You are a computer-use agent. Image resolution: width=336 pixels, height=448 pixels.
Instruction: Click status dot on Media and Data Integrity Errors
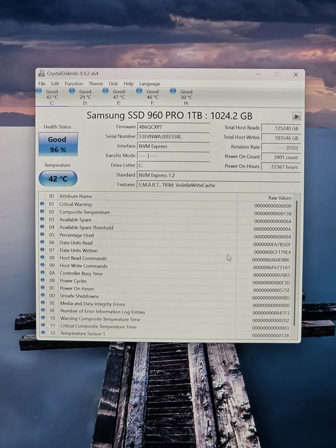43,303
